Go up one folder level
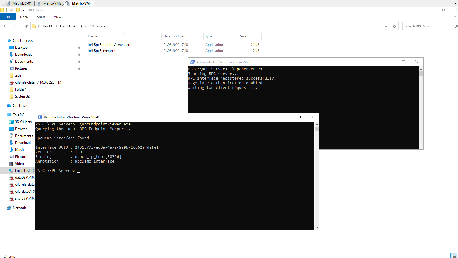 [27, 26]
